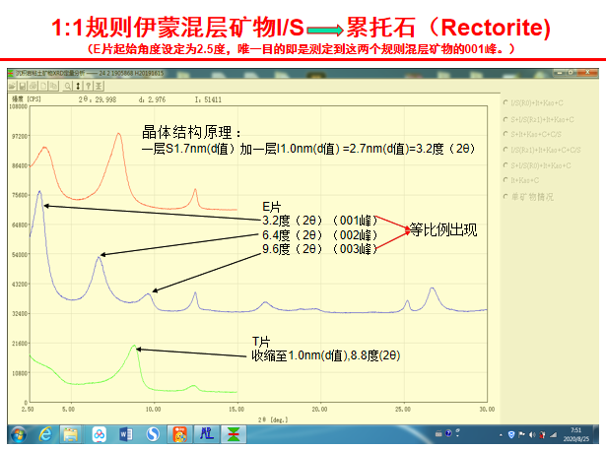Open Internet Explorer from the taskbar
Image resolution: width=606 pixels, height=449 pixels.
click(x=46, y=433)
